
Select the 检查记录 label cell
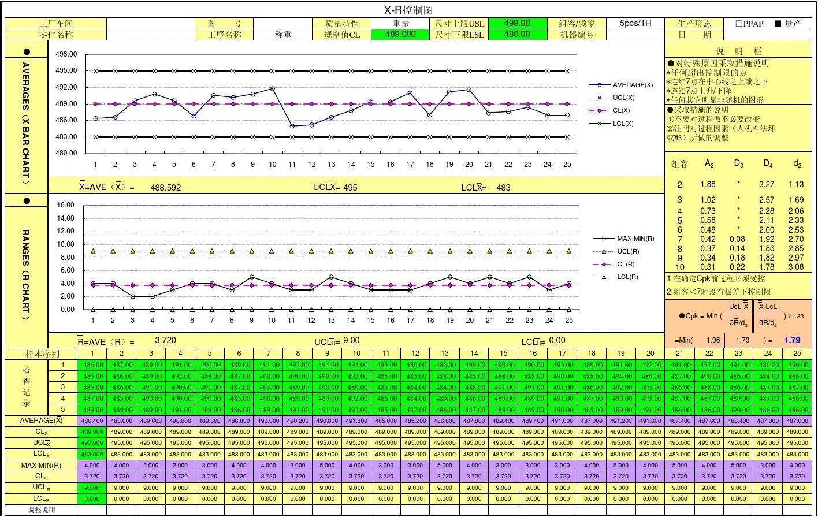tap(27, 387)
